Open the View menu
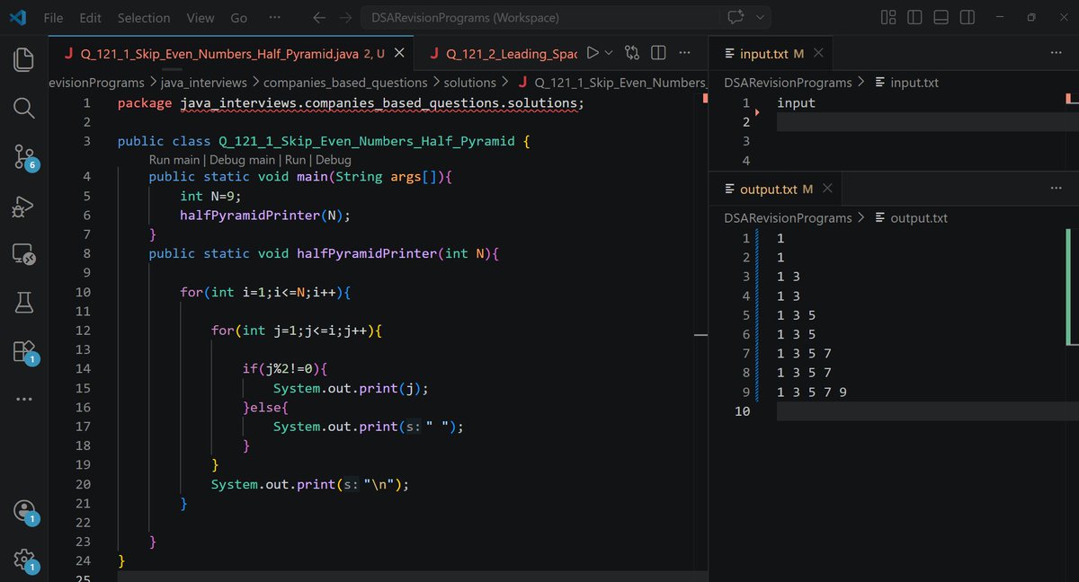Image resolution: width=1079 pixels, height=582 pixels. (x=201, y=17)
